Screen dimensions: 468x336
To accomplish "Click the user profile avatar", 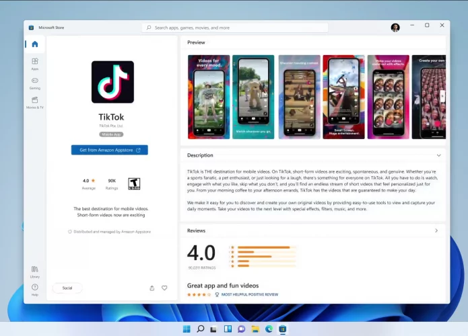I will (x=395, y=28).
